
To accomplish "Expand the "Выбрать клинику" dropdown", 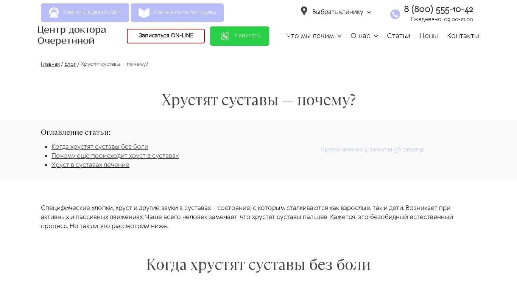I will click(x=369, y=12).
